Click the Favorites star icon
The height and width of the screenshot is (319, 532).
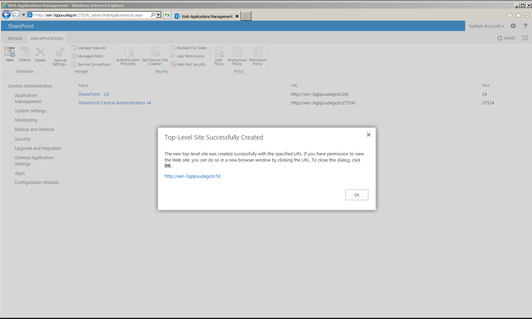click(x=518, y=15)
